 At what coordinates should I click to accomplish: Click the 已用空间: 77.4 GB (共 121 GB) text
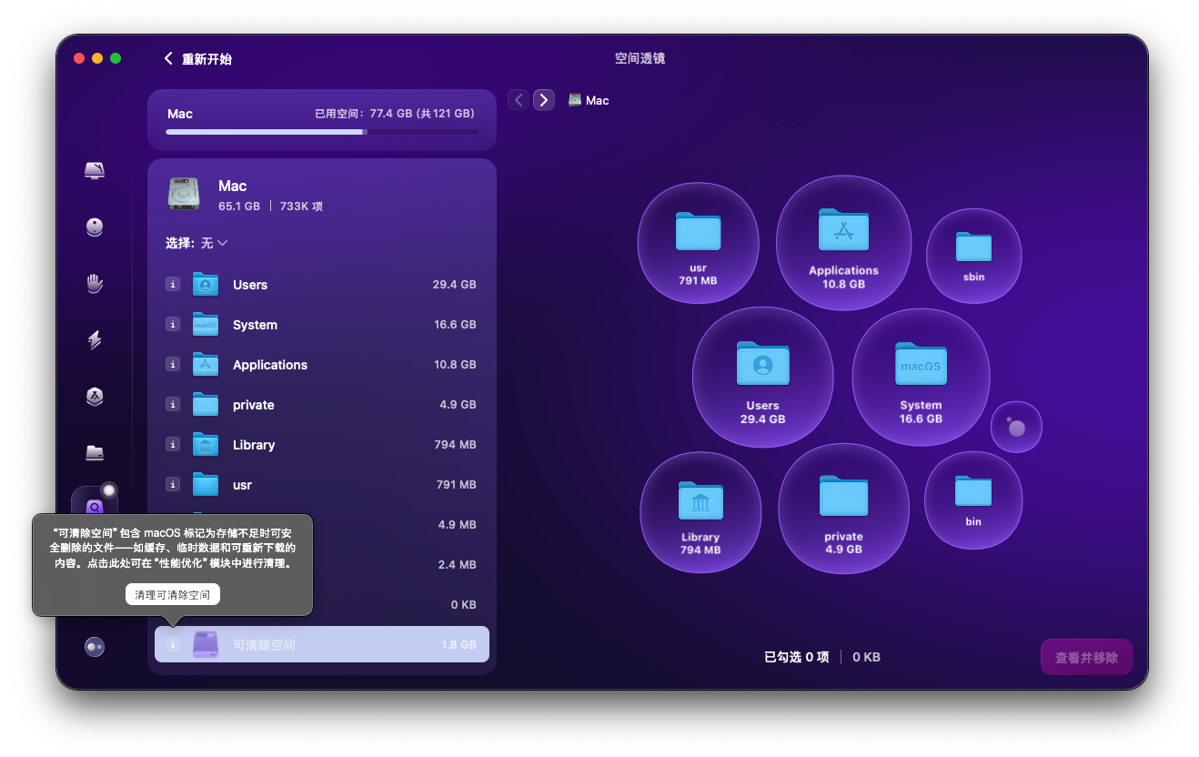tap(394, 114)
